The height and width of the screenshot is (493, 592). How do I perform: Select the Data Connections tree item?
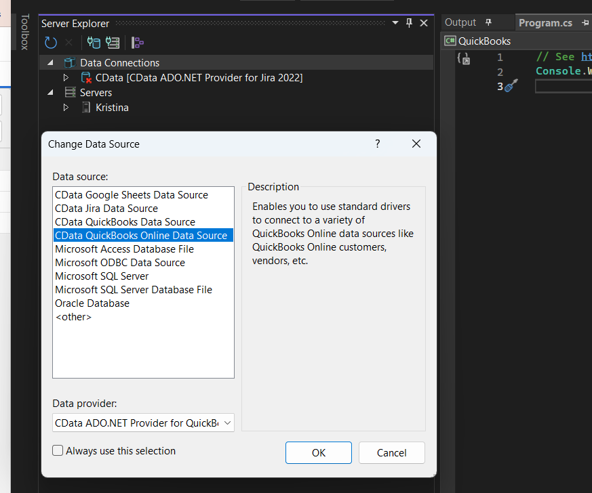119,62
